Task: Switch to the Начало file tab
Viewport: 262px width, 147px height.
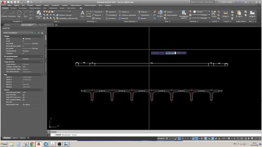Action: [x=7, y=25]
